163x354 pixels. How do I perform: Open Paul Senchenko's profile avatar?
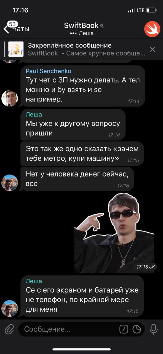tap(10, 98)
